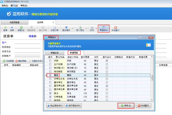Click the column list vertical scrollbar thumb
Image resolution: width=172 pixels, height=115 pixels.
[x=152, y=78]
